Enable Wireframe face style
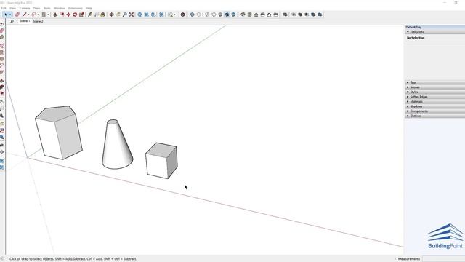Viewport: 465px width, 262px height. click(x=207, y=15)
